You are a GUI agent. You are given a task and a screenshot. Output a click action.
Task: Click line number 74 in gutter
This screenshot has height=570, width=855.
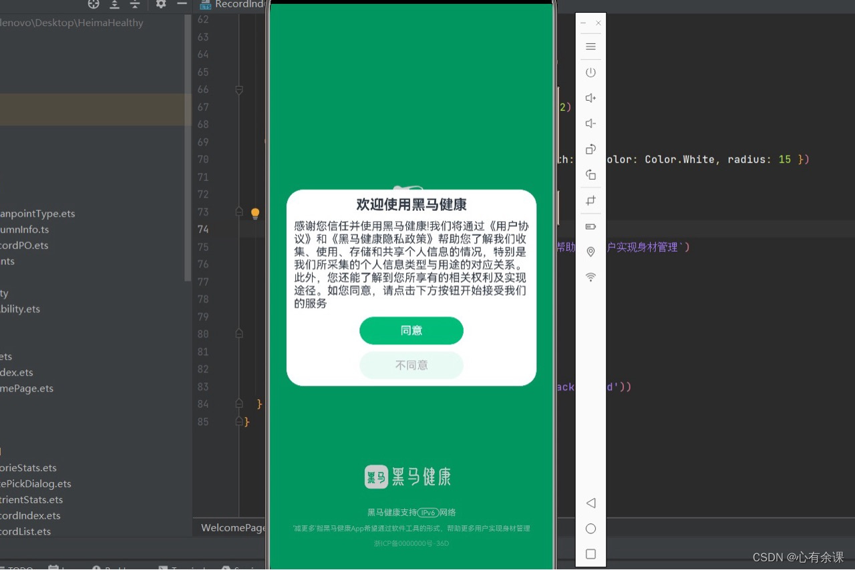point(202,229)
